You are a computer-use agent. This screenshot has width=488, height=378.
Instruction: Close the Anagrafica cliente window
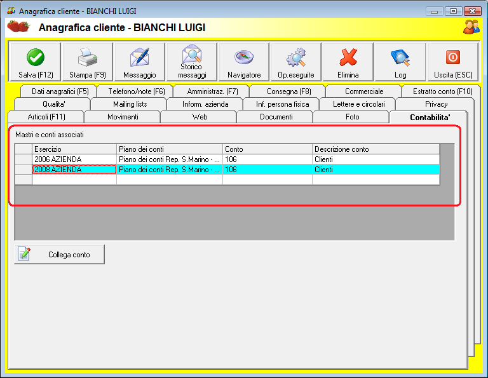pyautogui.click(x=473, y=11)
